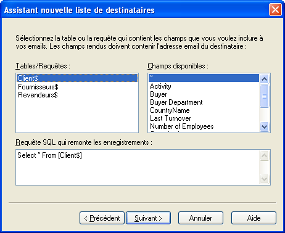
Task: Click the Champs disponibles scrollbar thumb
Action: 264,96
